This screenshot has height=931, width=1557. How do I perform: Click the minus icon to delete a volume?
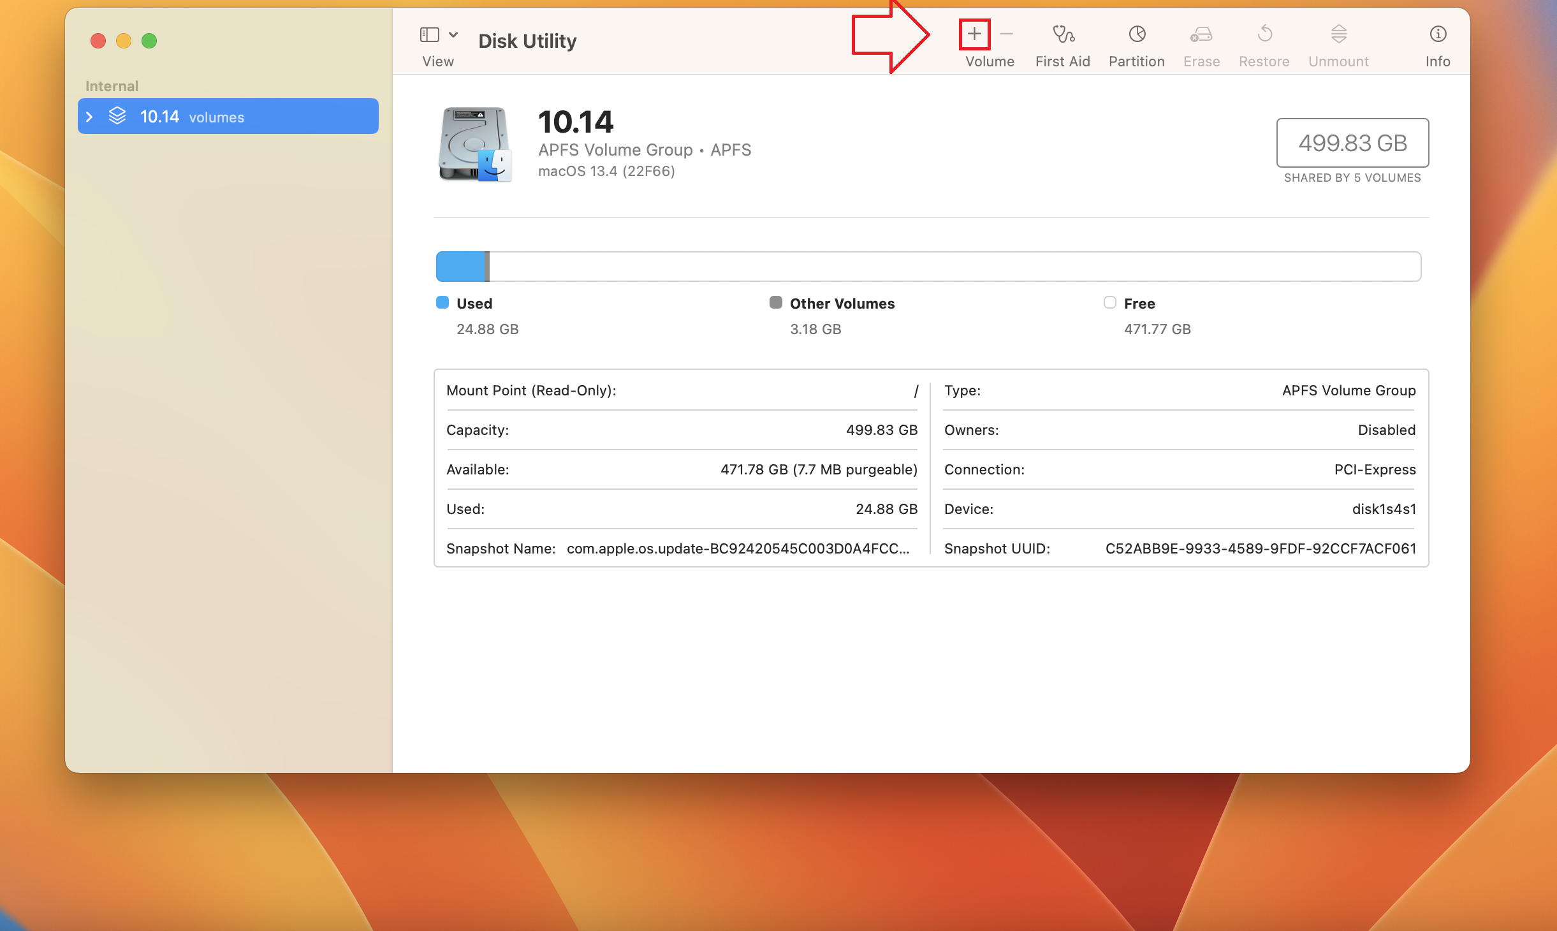1006,34
